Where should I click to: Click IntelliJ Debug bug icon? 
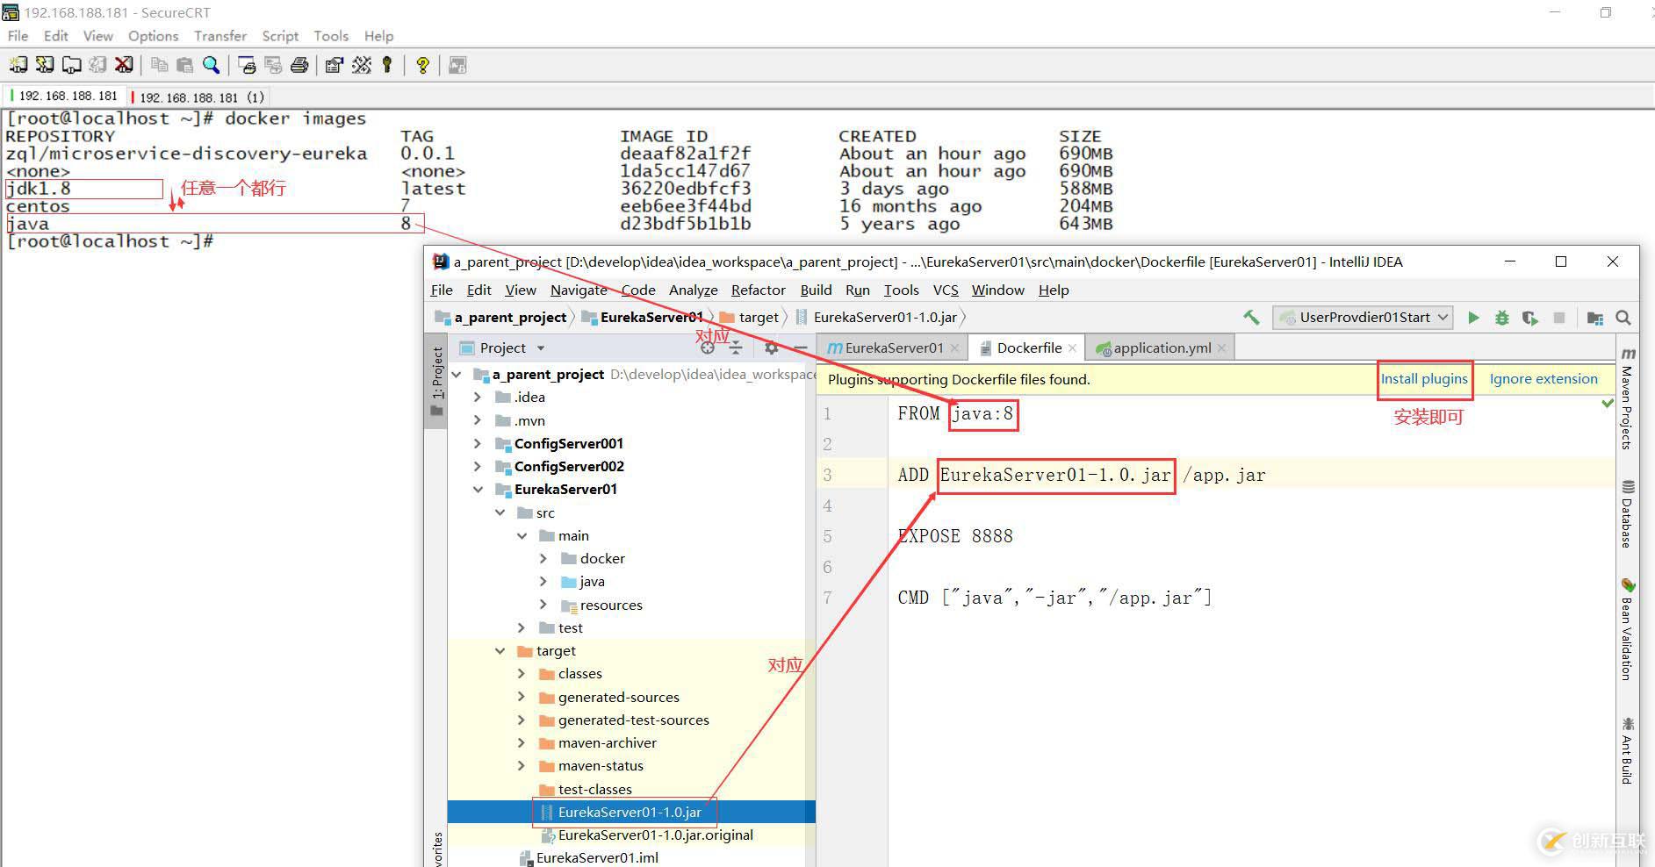[1502, 318]
